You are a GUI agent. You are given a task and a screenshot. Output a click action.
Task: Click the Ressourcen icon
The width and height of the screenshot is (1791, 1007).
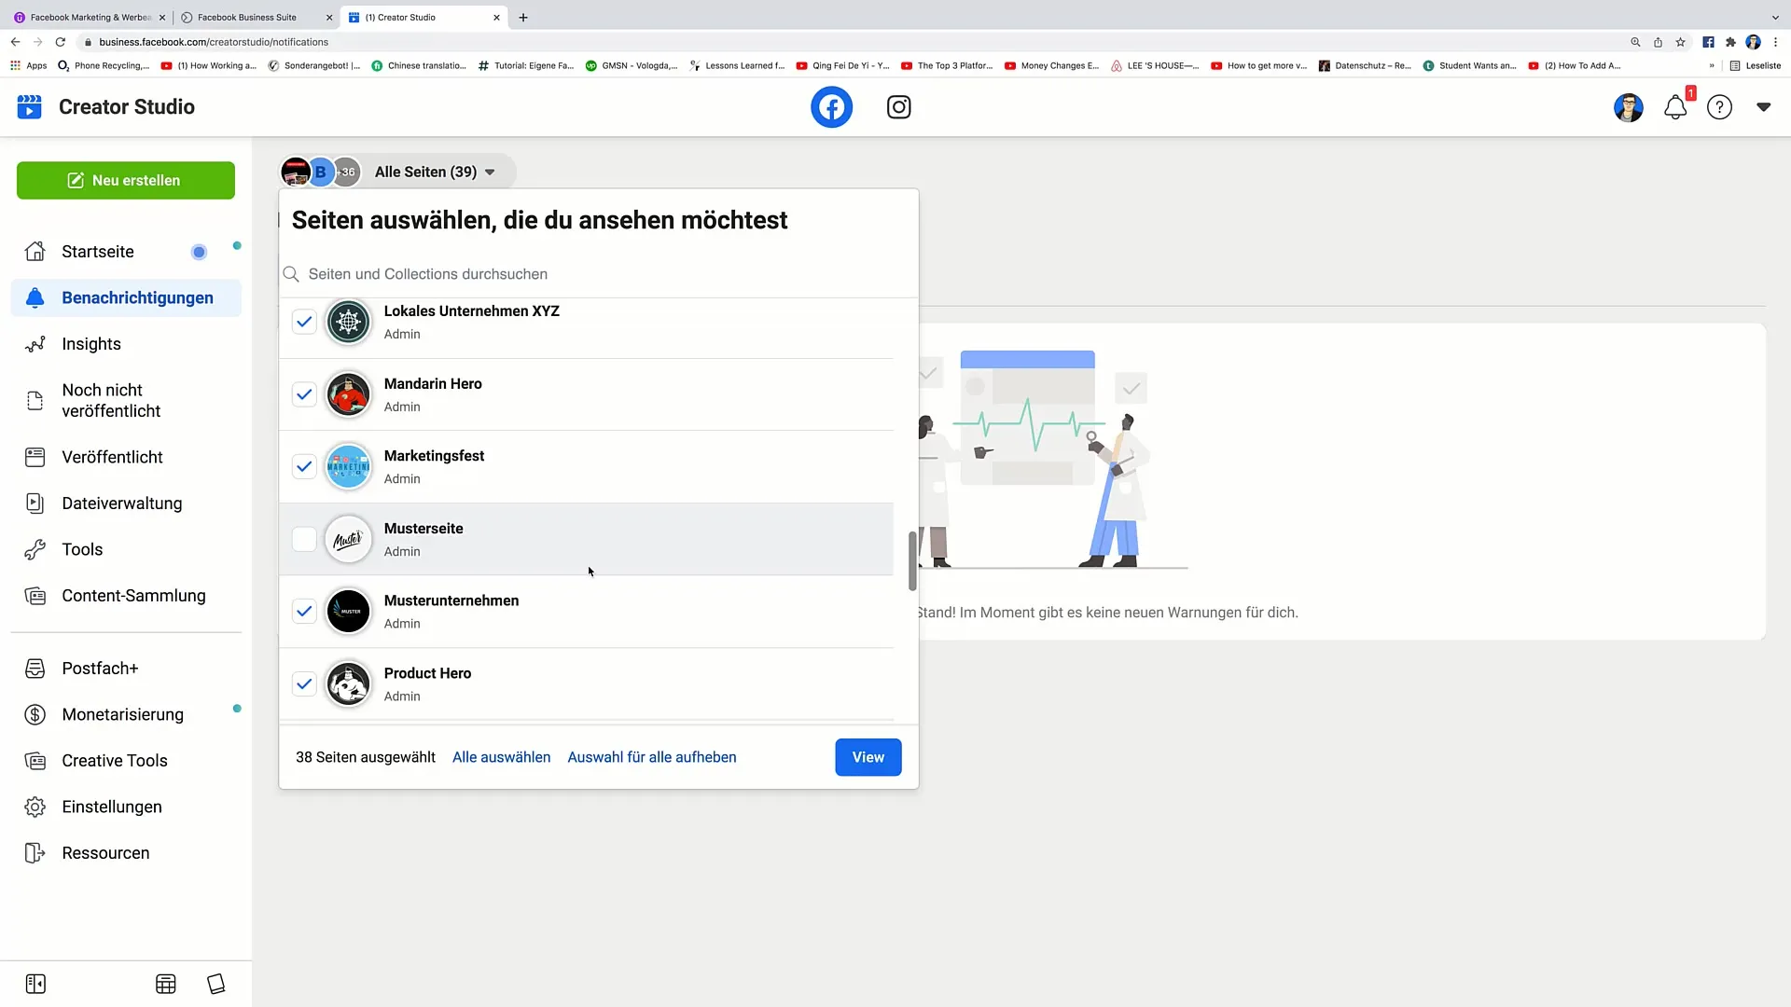[x=35, y=853]
